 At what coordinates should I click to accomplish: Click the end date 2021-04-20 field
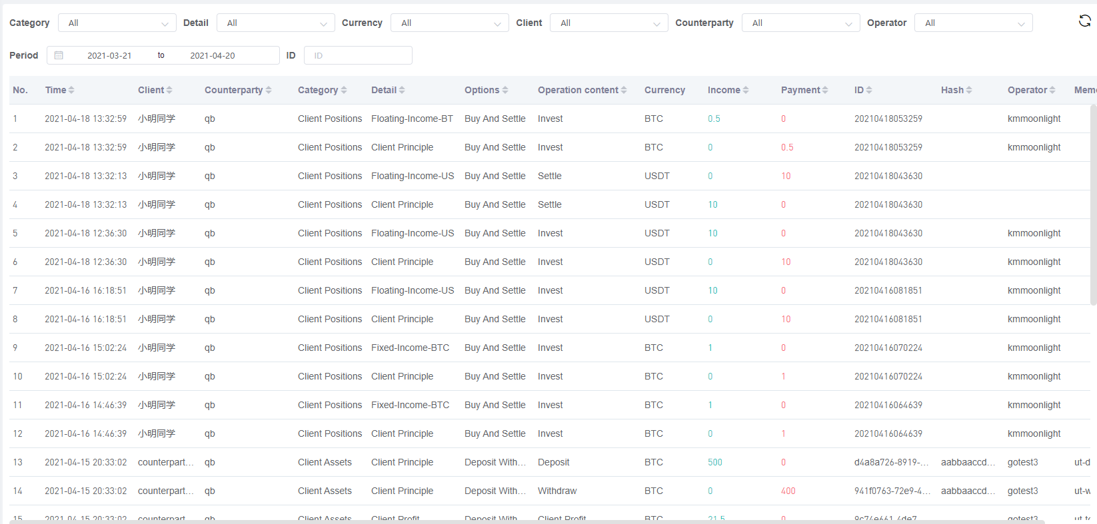point(213,55)
